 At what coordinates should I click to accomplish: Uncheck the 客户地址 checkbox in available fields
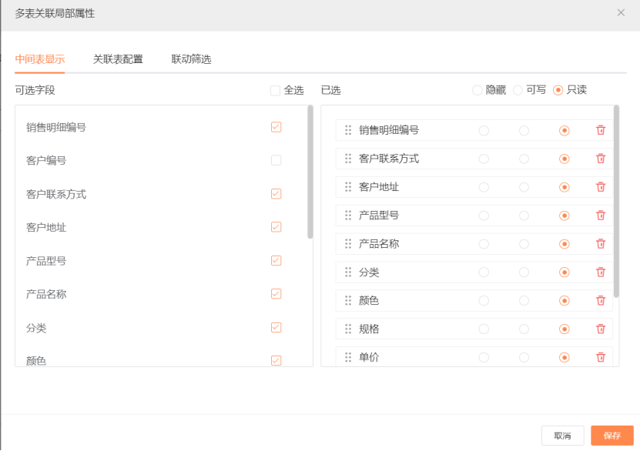(x=276, y=227)
